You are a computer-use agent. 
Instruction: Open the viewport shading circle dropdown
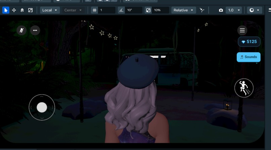click(255, 10)
